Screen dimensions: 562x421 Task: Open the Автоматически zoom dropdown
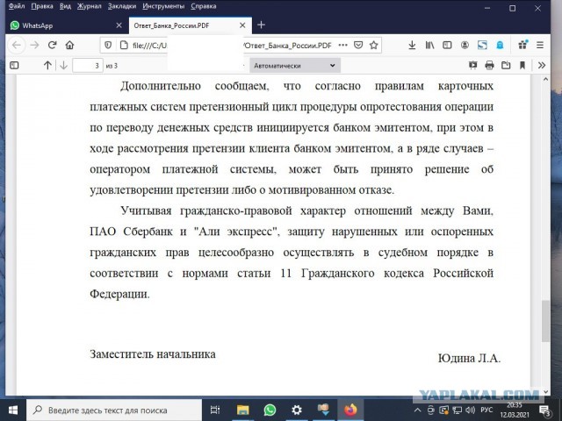tap(295, 66)
